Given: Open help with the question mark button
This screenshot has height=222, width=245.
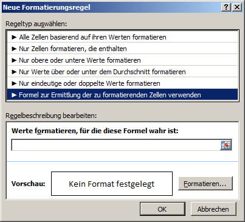Looking at the screenshot, I should pos(226,7).
